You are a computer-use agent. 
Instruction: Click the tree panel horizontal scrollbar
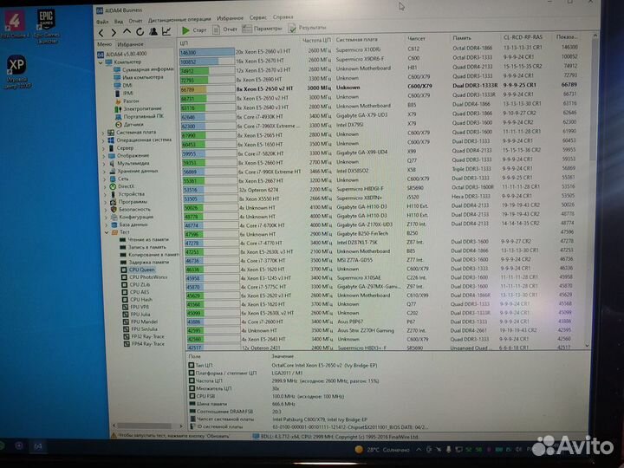tap(146, 426)
